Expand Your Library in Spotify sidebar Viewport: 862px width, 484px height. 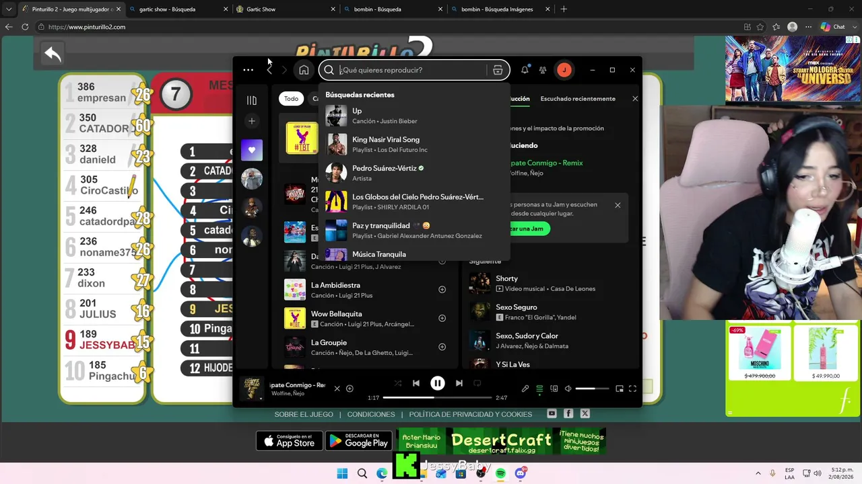point(252,100)
